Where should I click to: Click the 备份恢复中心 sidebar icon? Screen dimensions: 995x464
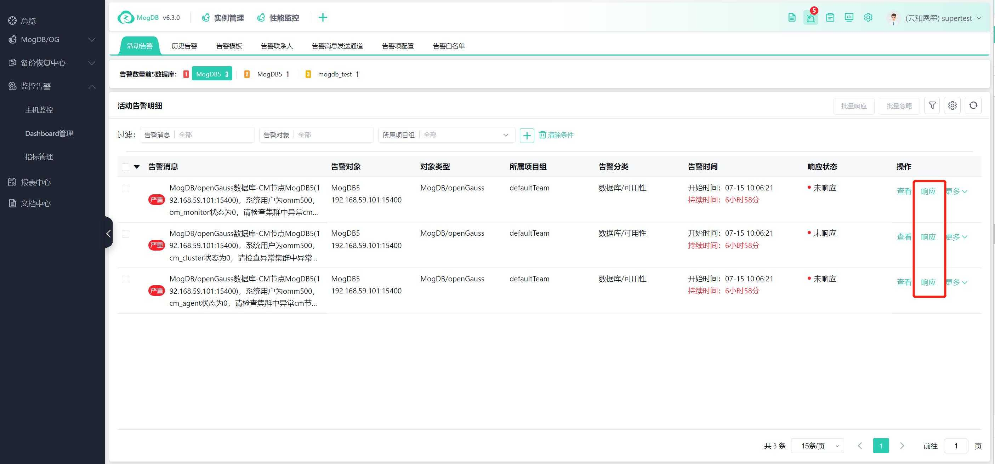pyautogui.click(x=12, y=63)
